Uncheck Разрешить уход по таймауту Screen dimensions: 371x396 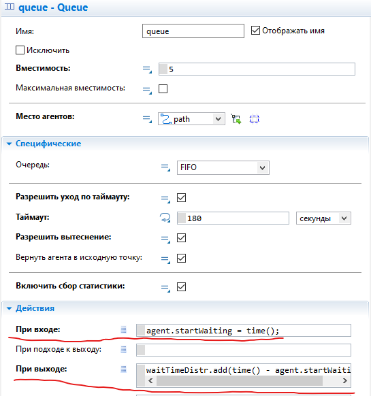coord(182,198)
